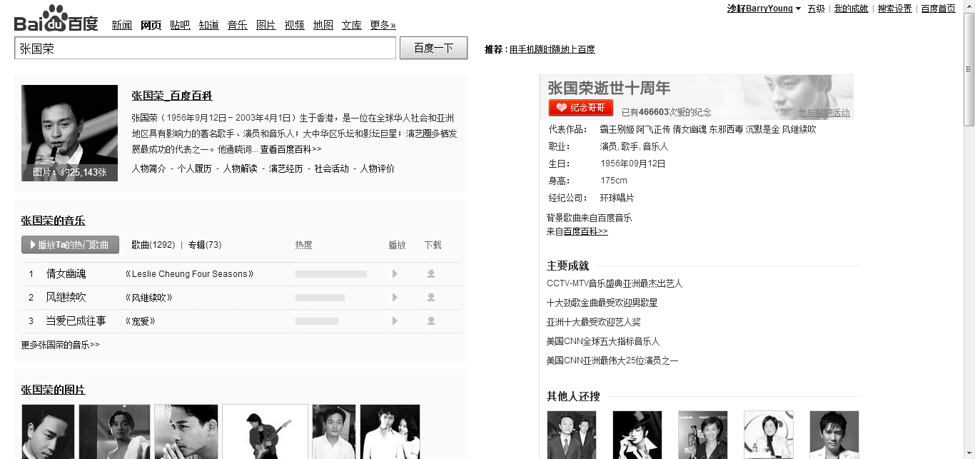This screenshot has height=459, width=975.
Task: Play the song 风继续吹
Action: coord(395,298)
